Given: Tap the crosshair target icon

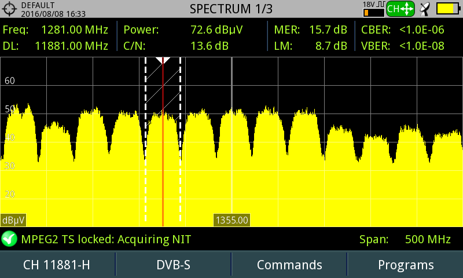Looking at the screenshot, I should 9,9.
